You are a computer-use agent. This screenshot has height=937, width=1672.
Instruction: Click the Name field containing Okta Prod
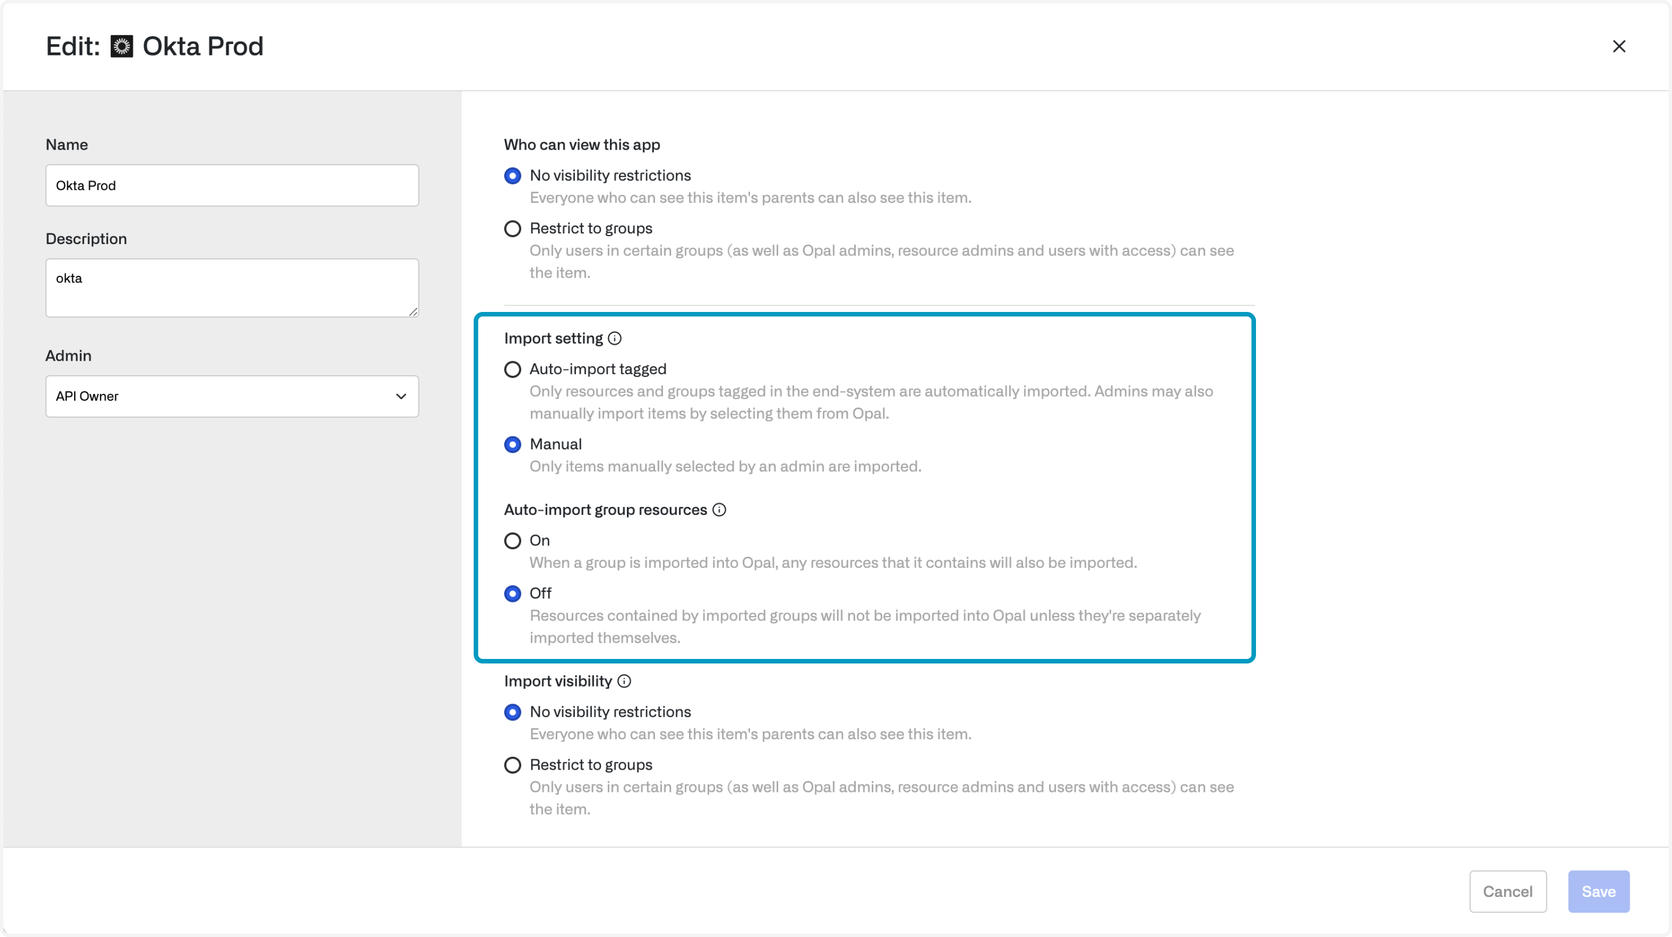tap(232, 185)
